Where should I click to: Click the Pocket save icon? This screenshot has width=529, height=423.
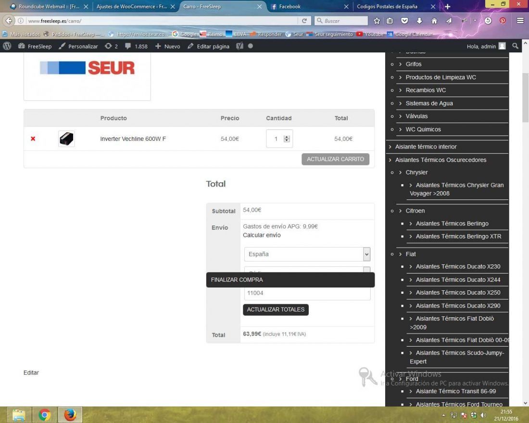pos(404,21)
